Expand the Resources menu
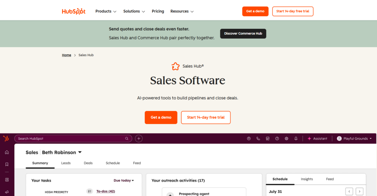This screenshot has width=377, height=196. pyautogui.click(x=182, y=11)
